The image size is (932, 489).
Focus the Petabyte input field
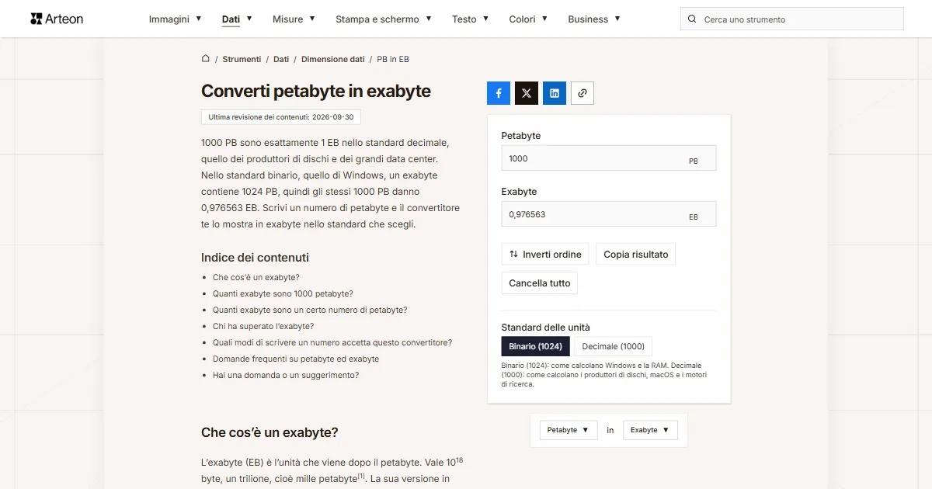coord(609,158)
